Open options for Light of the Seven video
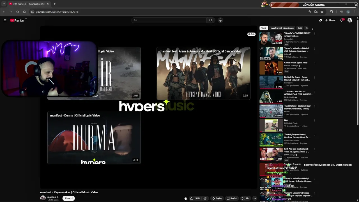Viewport: 359px width, 202px height. coord(315,77)
